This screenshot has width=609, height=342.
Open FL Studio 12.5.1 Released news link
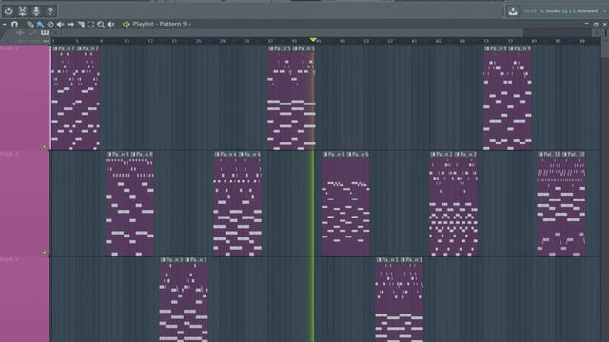point(568,11)
